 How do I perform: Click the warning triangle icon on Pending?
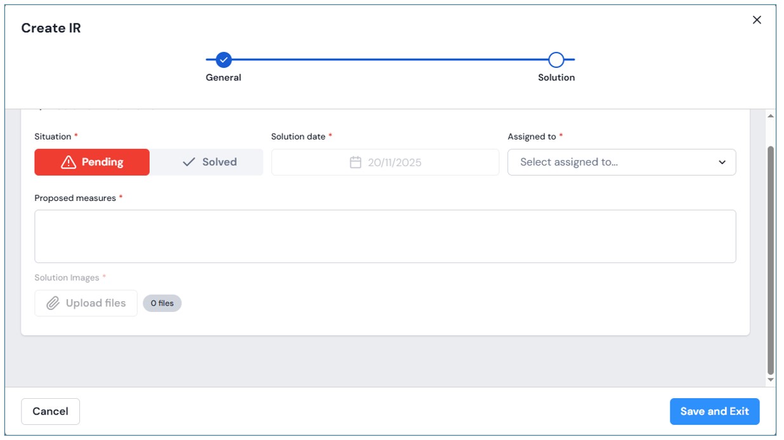69,162
